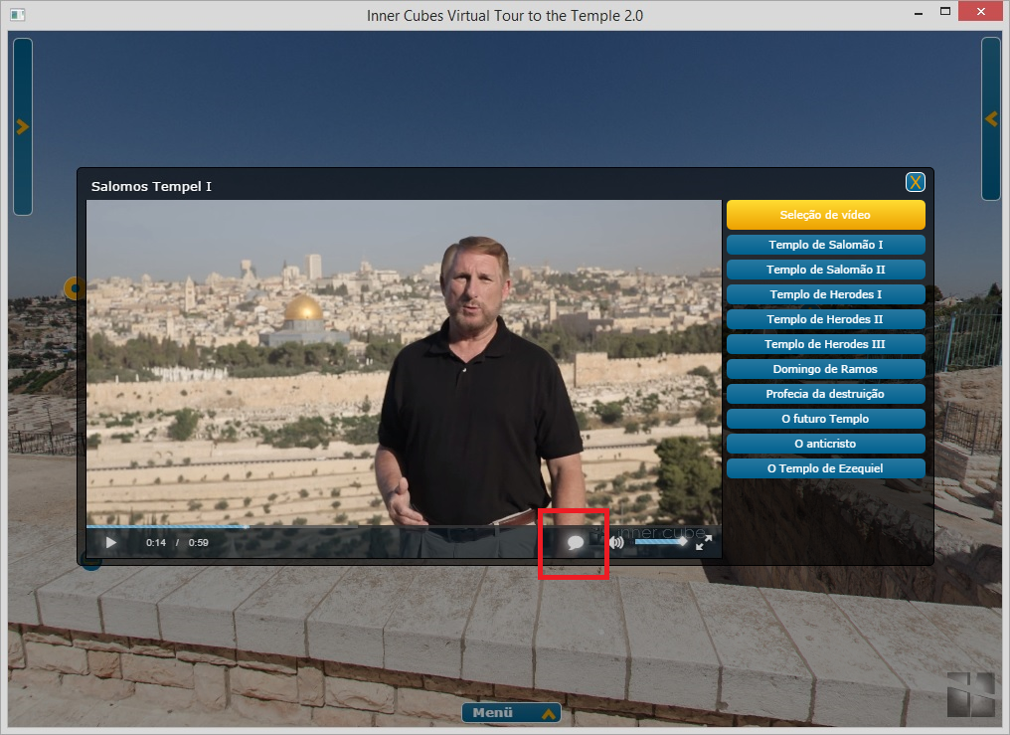Open the Templo de Herodes II video
The image size is (1010, 735).
click(826, 319)
